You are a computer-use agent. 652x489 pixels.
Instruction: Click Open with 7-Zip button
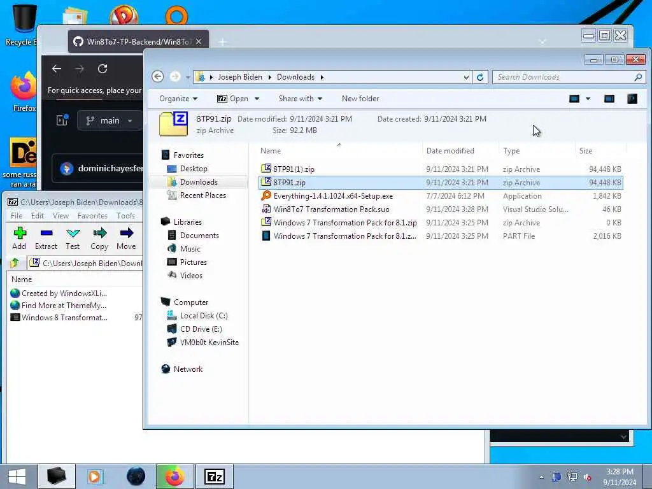click(x=233, y=99)
